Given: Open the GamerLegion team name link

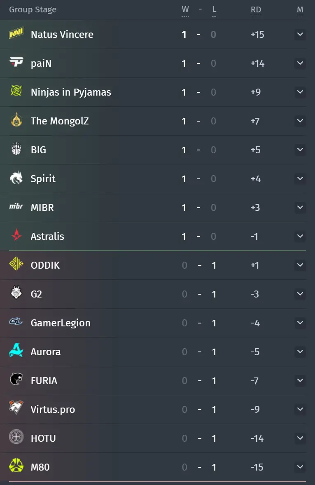Looking at the screenshot, I should click(61, 323).
